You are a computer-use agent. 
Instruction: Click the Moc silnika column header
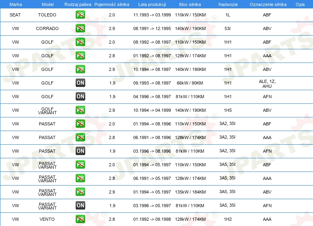[x=190, y=4]
